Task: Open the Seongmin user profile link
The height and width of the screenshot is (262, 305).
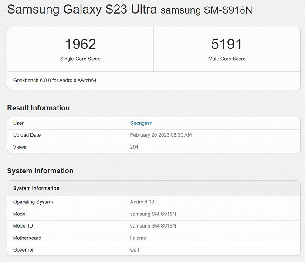Action: point(141,123)
